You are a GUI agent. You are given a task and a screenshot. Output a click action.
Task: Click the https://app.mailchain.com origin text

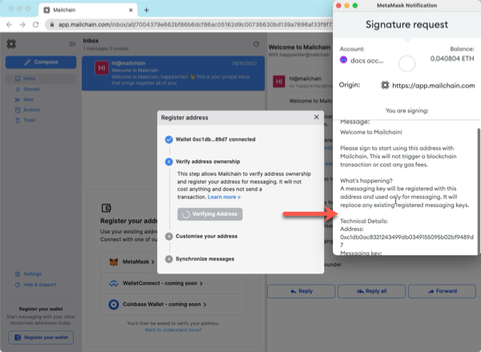pos(434,86)
